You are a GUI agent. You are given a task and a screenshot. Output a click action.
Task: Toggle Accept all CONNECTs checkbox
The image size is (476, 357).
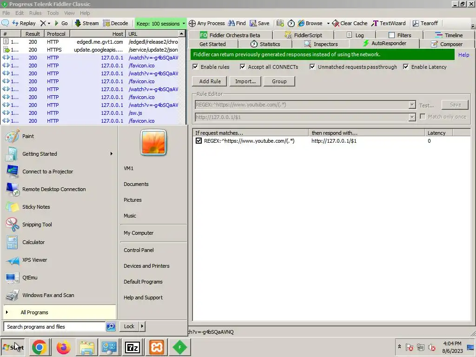(243, 67)
